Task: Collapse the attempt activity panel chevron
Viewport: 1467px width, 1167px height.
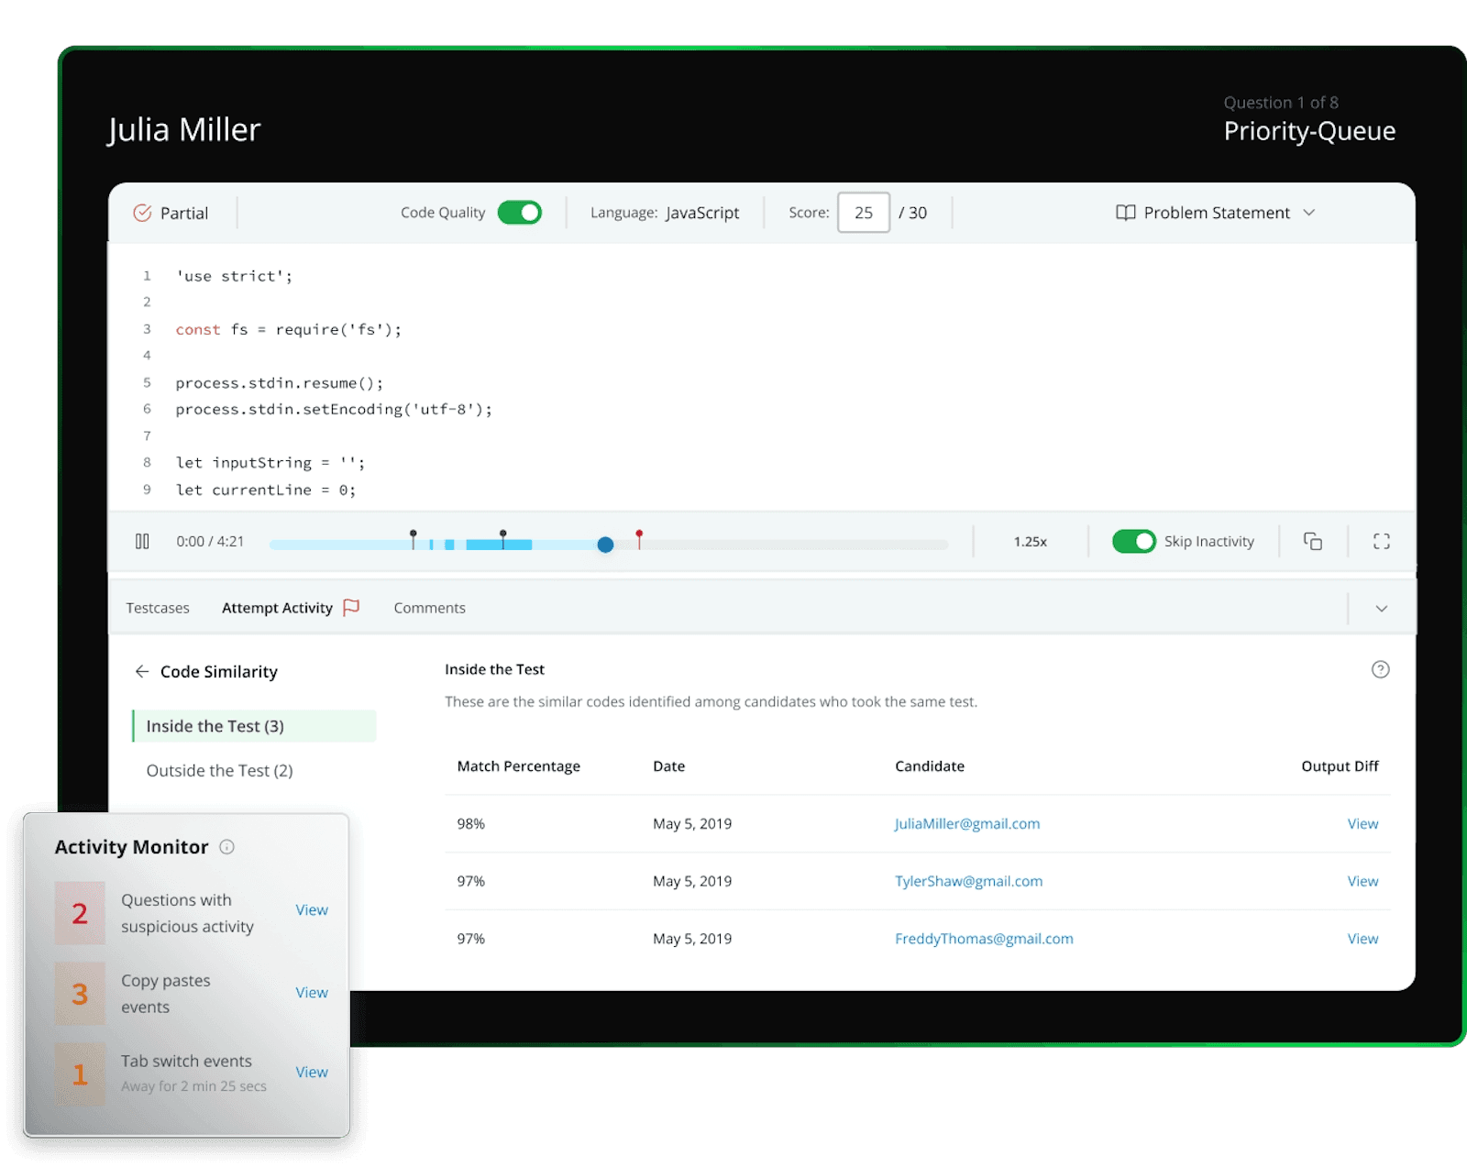Action: pos(1381,609)
